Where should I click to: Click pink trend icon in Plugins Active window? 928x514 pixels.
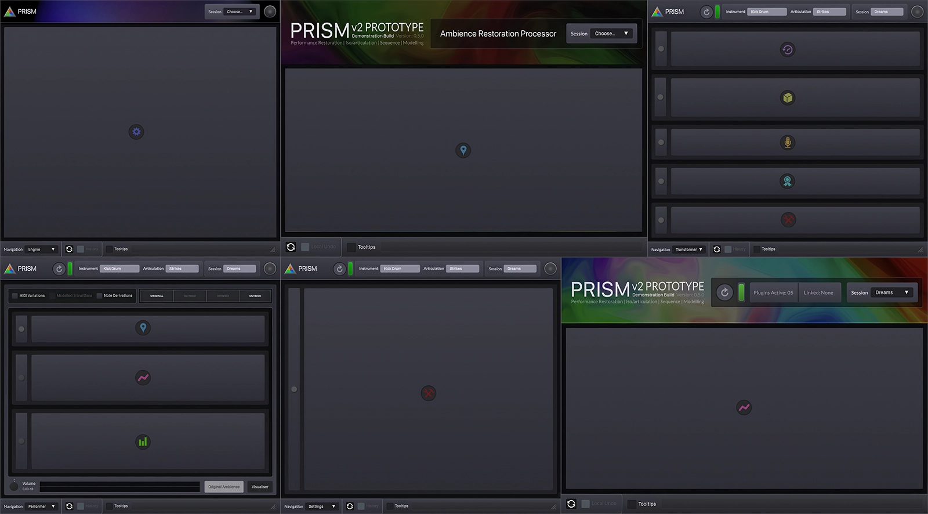(x=744, y=408)
